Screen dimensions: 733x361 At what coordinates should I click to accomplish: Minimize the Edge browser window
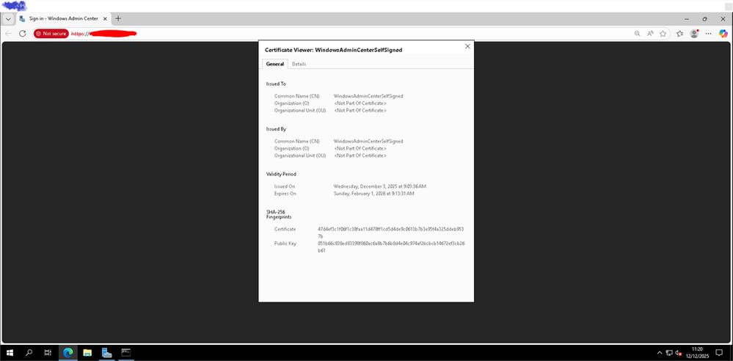[x=686, y=18]
